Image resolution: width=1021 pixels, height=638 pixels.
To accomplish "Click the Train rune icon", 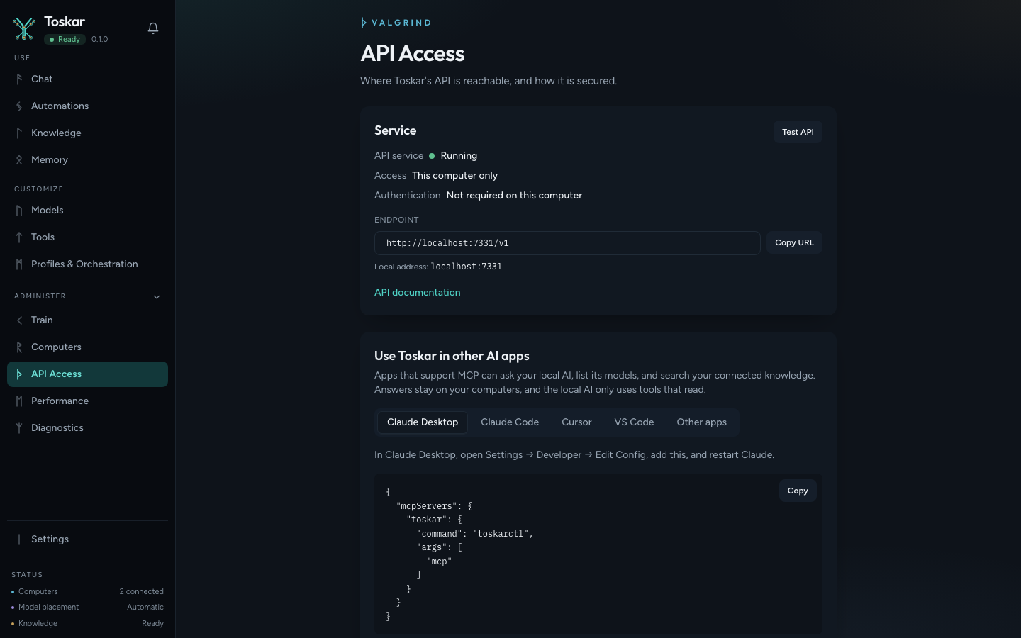I will pyautogui.click(x=19, y=320).
